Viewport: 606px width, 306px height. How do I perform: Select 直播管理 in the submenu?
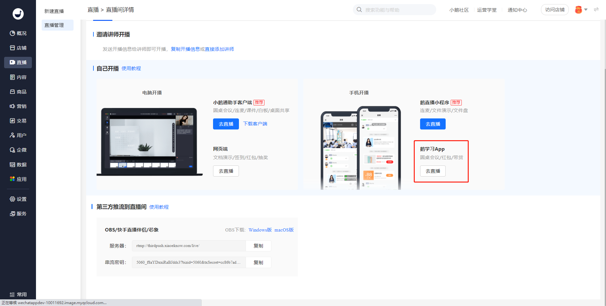[57, 25]
